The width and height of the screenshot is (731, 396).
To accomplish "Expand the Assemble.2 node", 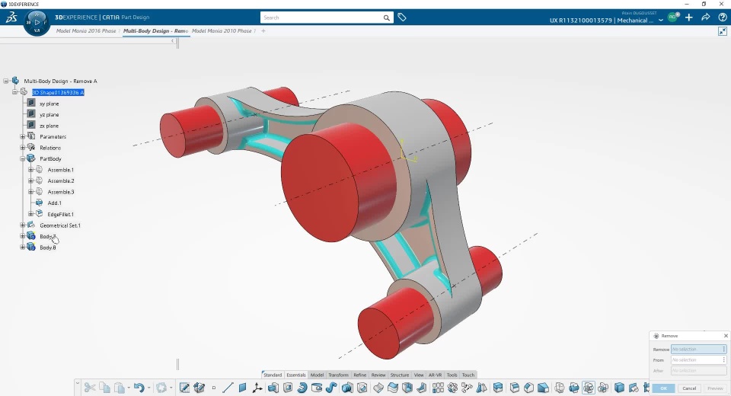I will (30, 180).
